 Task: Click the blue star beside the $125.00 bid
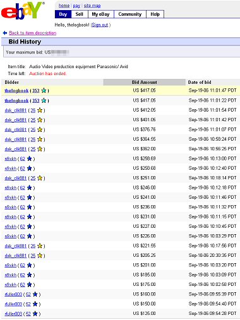(x=35, y=314)
